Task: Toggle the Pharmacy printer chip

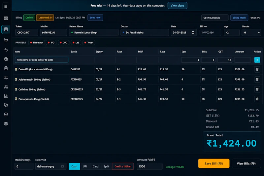Action: (36, 43)
